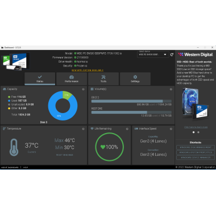Reset the temperature Min/Max values

tap(65, 155)
